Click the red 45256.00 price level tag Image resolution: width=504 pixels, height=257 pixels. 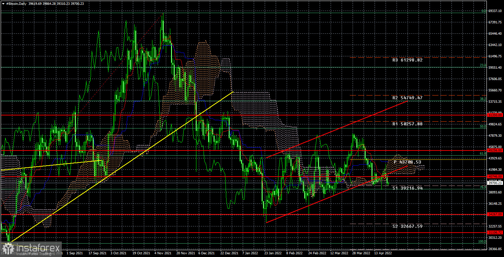pyautogui.click(x=495, y=150)
